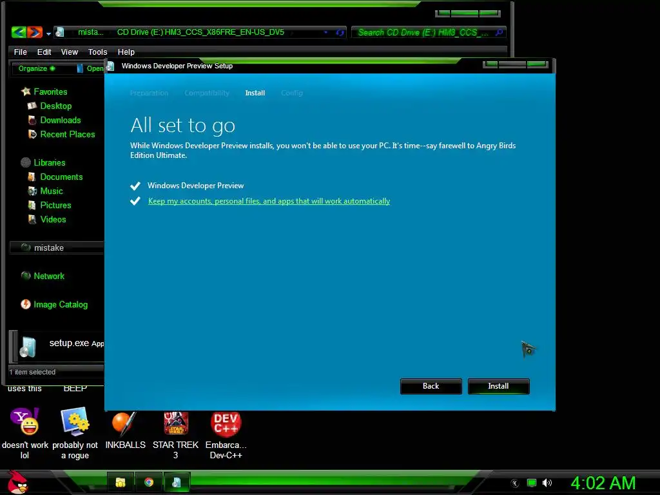The height and width of the screenshot is (495, 660).
Task: Click the '1 item selected' status text
Action: (x=32, y=372)
